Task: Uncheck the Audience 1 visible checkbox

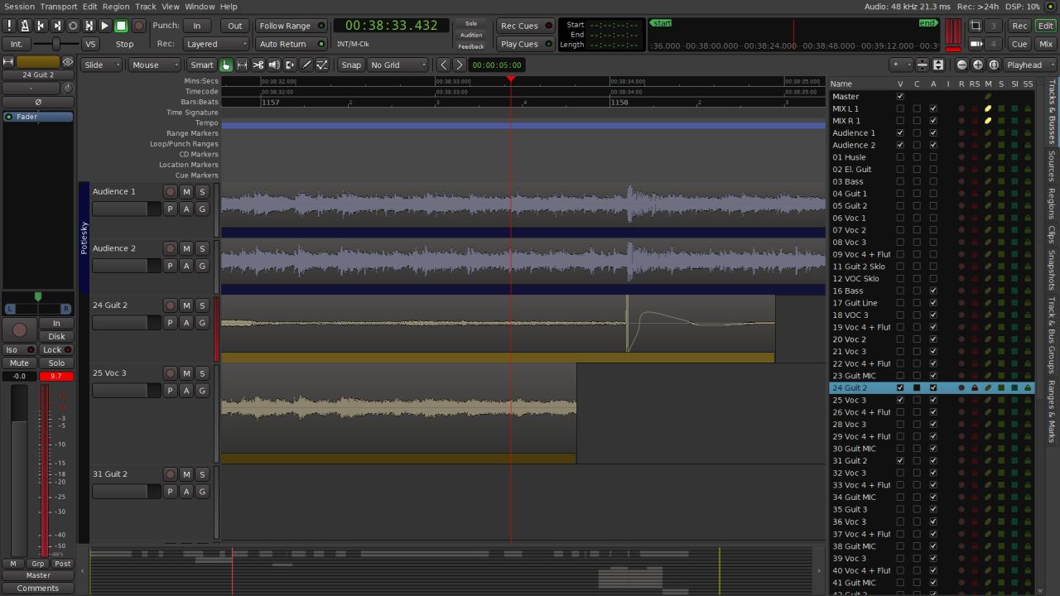Action: tap(900, 132)
